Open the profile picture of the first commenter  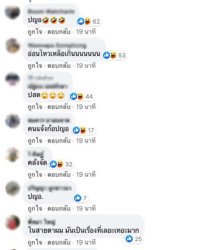(x=13, y=12)
